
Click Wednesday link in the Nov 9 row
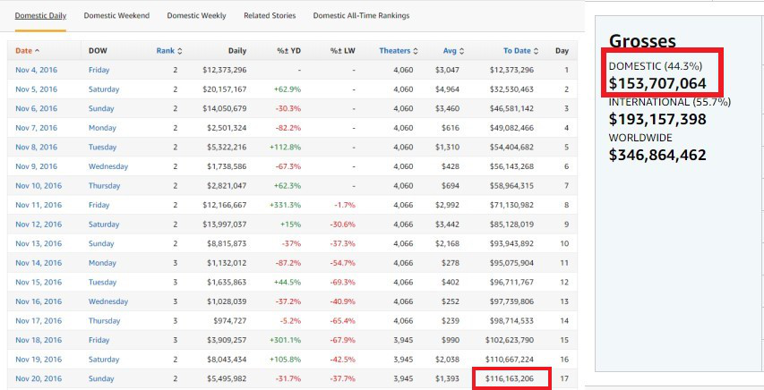[107, 166]
